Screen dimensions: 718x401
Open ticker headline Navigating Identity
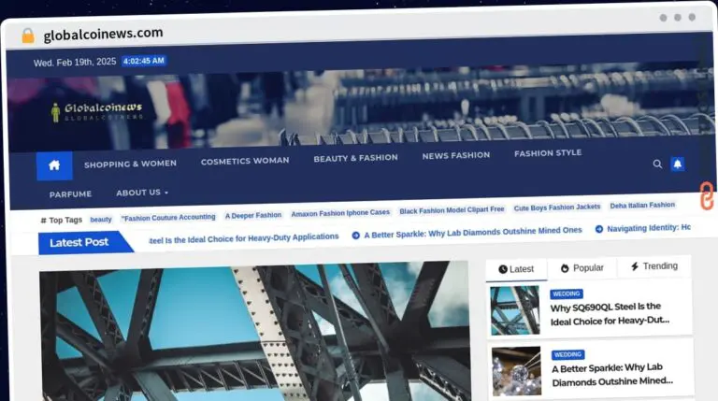pyautogui.click(x=649, y=228)
